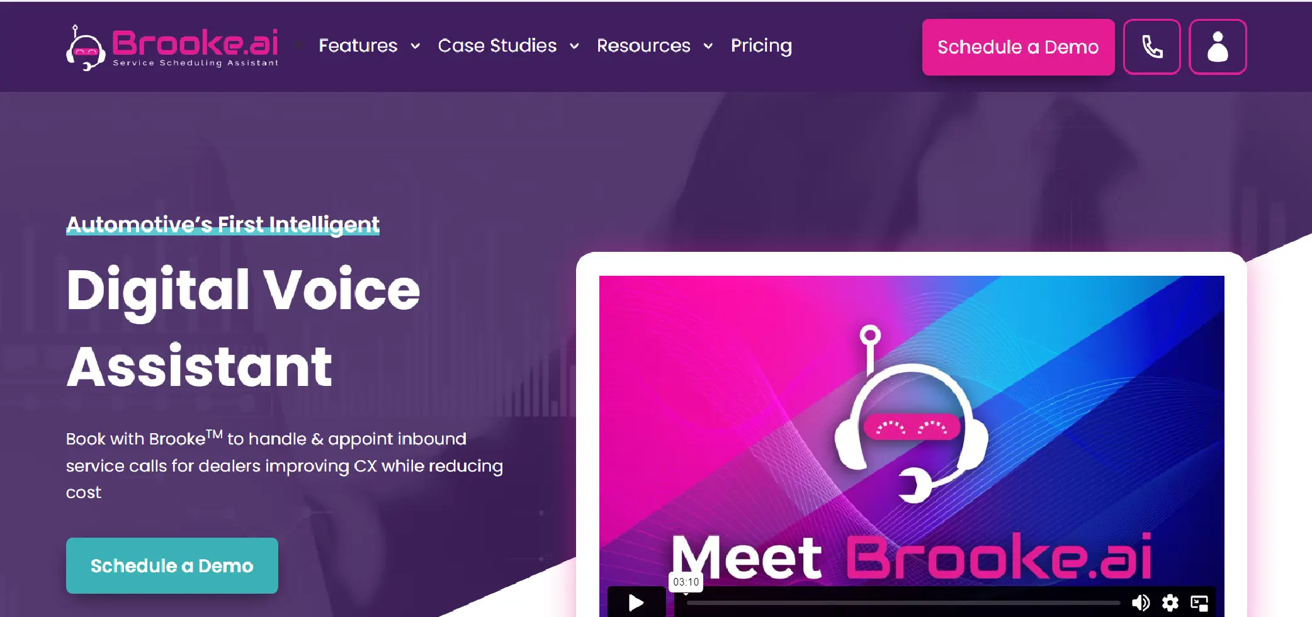Viewport: 1312px width, 617px height.
Task: Click the pink Schedule a Demo button
Action: tap(1018, 47)
